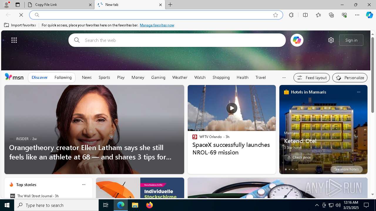
Task: Select the Discover tab
Action: click(40, 77)
